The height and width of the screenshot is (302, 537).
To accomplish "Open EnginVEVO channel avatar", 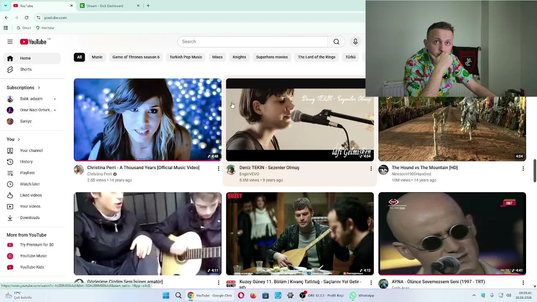I will click(x=231, y=169).
